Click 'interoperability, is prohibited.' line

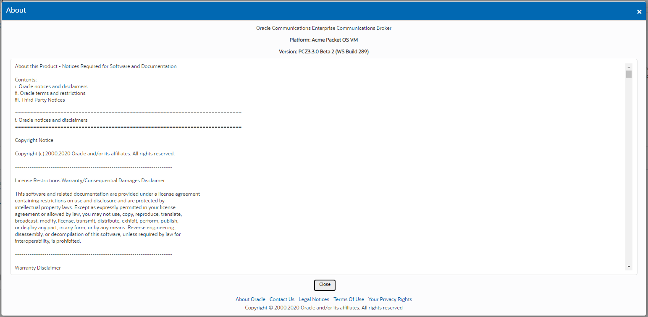click(48, 241)
